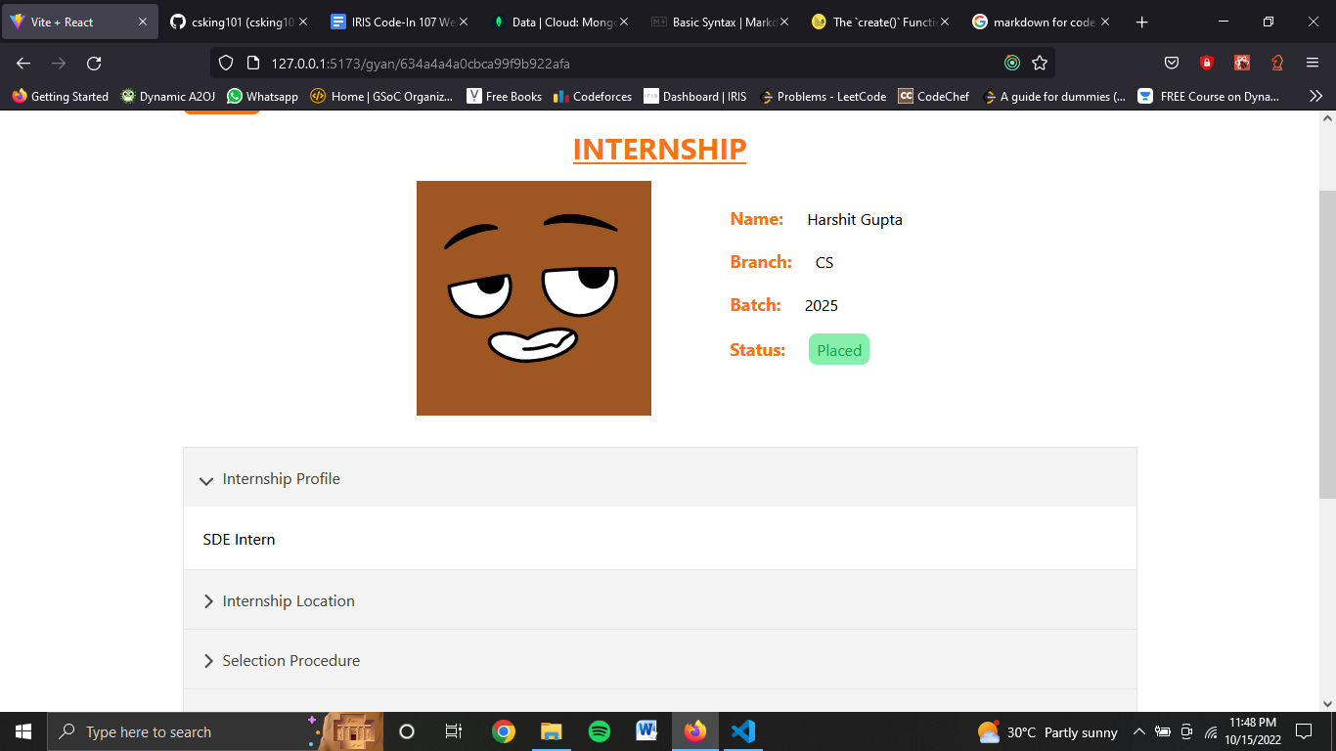Show more bookmarks with the double chevron
Screen dimensions: 1336x751
tap(1316, 96)
